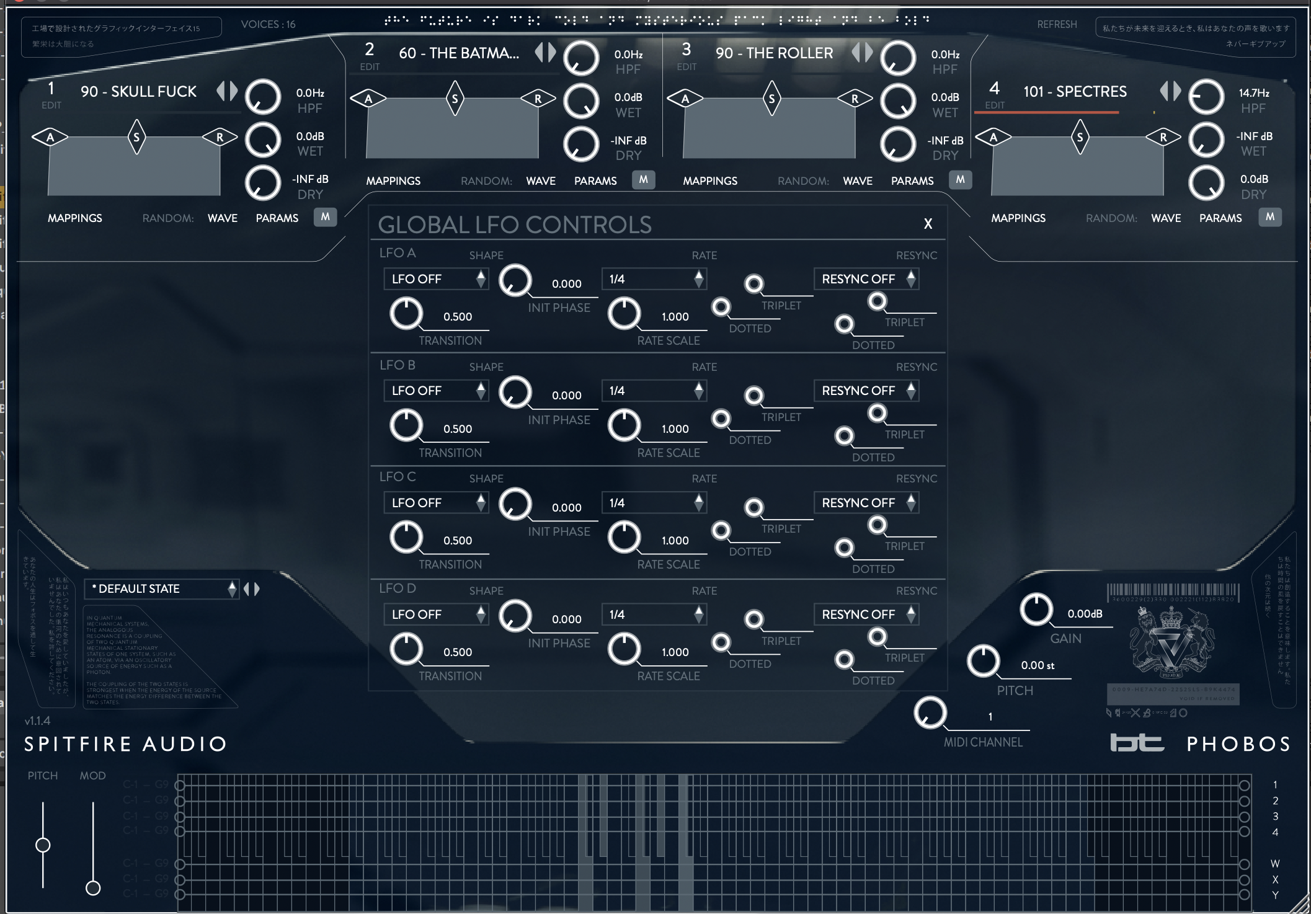1311x914 pixels.
Task: Click the M button of slot 1
Action: coord(326,217)
